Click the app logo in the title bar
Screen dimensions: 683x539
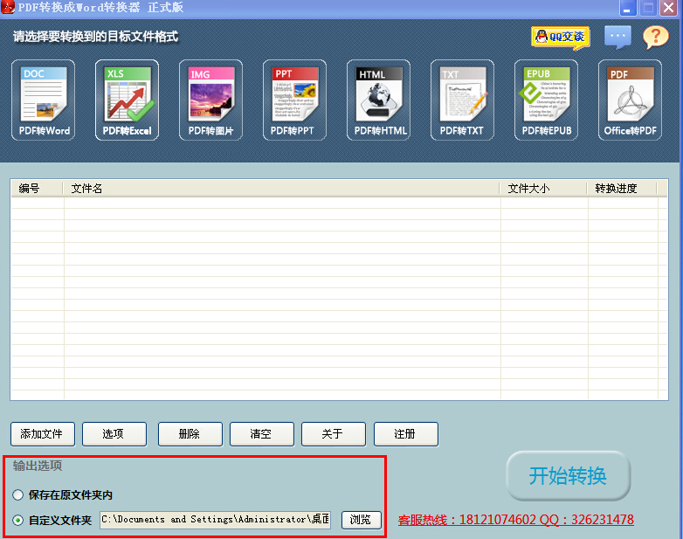(x=7, y=7)
